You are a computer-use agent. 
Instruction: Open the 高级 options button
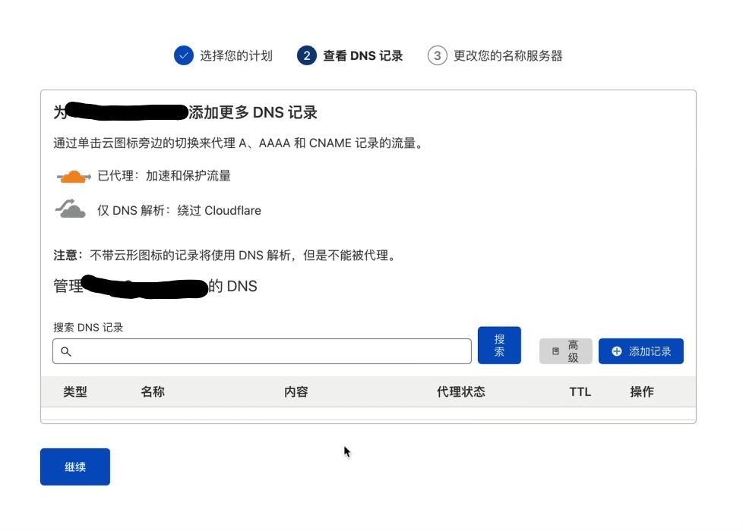point(566,351)
